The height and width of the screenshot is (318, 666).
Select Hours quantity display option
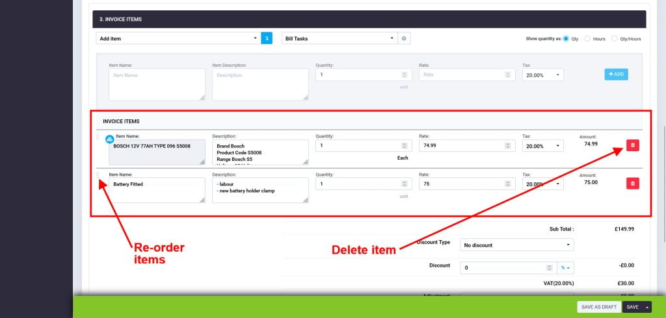pyautogui.click(x=587, y=38)
